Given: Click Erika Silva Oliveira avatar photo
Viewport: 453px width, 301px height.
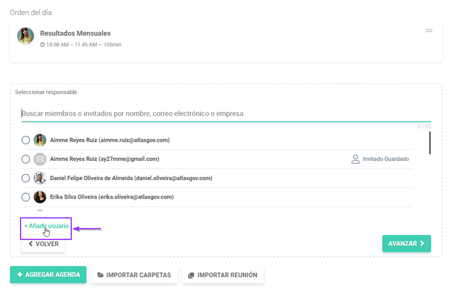Looking at the screenshot, I should point(40,197).
